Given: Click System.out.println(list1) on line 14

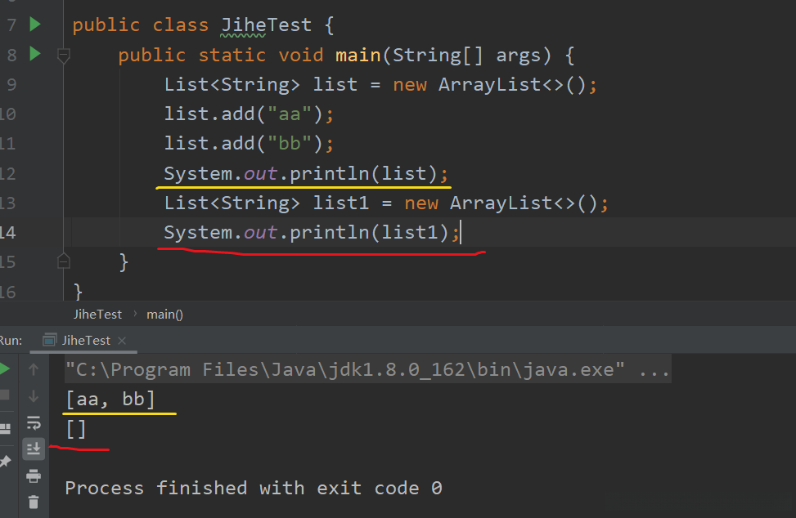Looking at the screenshot, I should tap(312, 232).
